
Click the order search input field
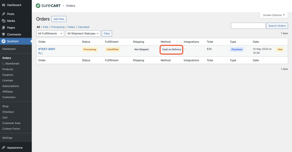(248, 26)
